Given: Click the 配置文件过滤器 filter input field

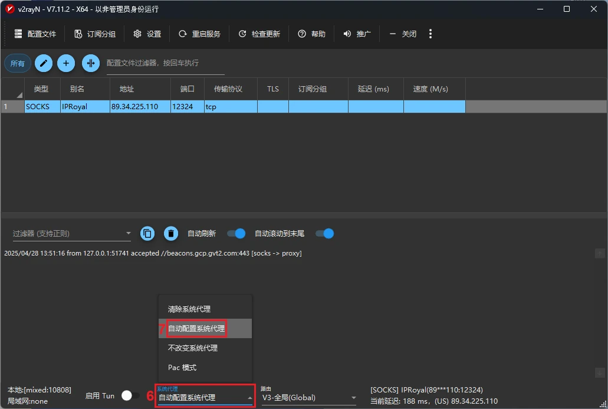Looking at the screenshot, I should point(165,63).
